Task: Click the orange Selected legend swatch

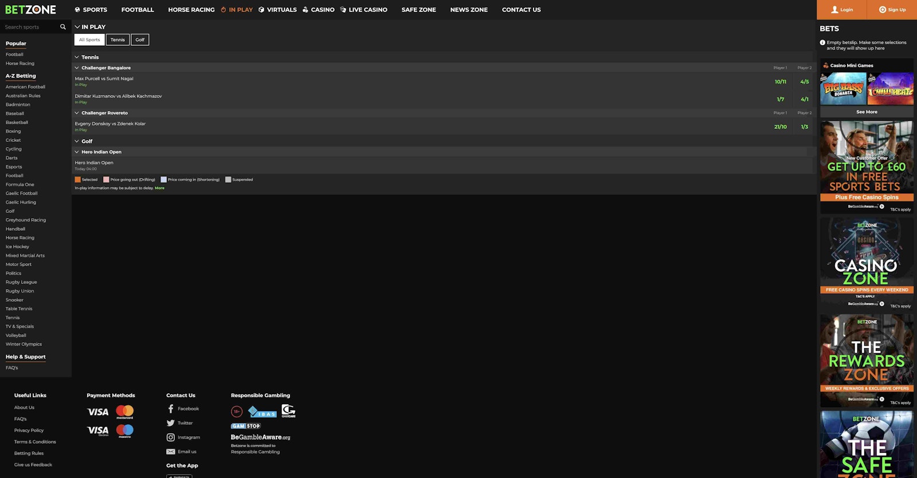Action: point(78,180)
